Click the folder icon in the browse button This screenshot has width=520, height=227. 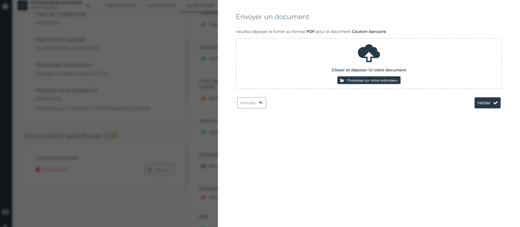pyautogui.click(x=342, y=81)
